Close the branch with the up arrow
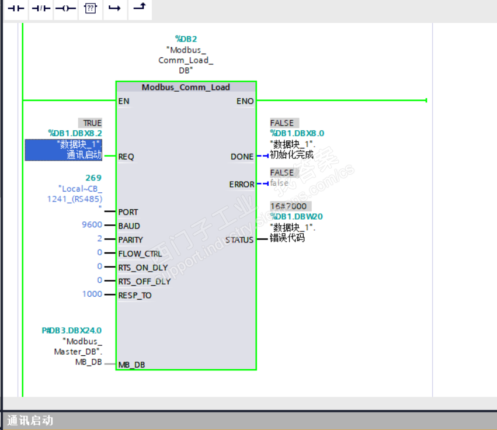This screenshot has width=497, height=430. point(140,9)
